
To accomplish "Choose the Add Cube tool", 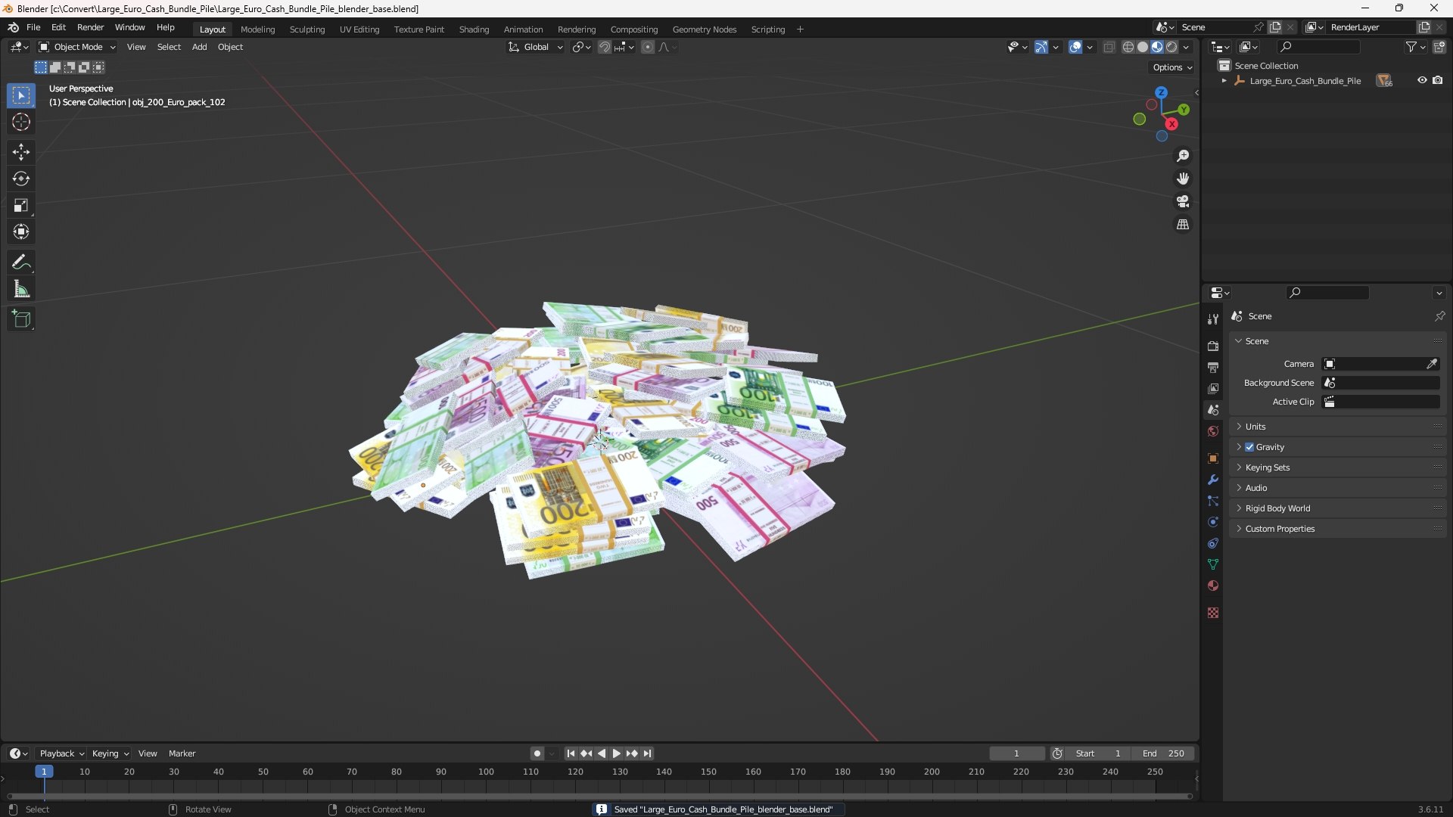I will [x=21, y=319].
